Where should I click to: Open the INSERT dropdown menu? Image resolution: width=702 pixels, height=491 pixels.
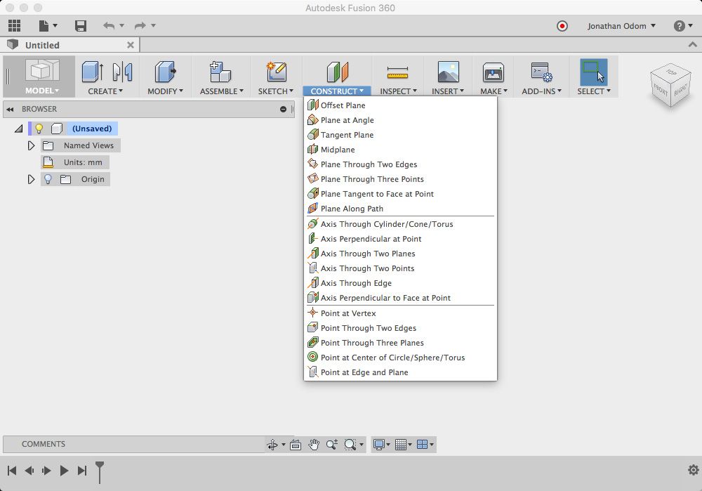click(447, 91)
